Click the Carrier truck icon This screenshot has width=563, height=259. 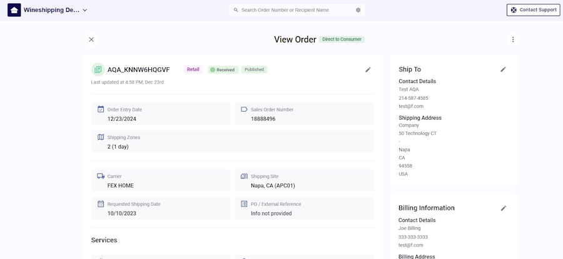101,177
